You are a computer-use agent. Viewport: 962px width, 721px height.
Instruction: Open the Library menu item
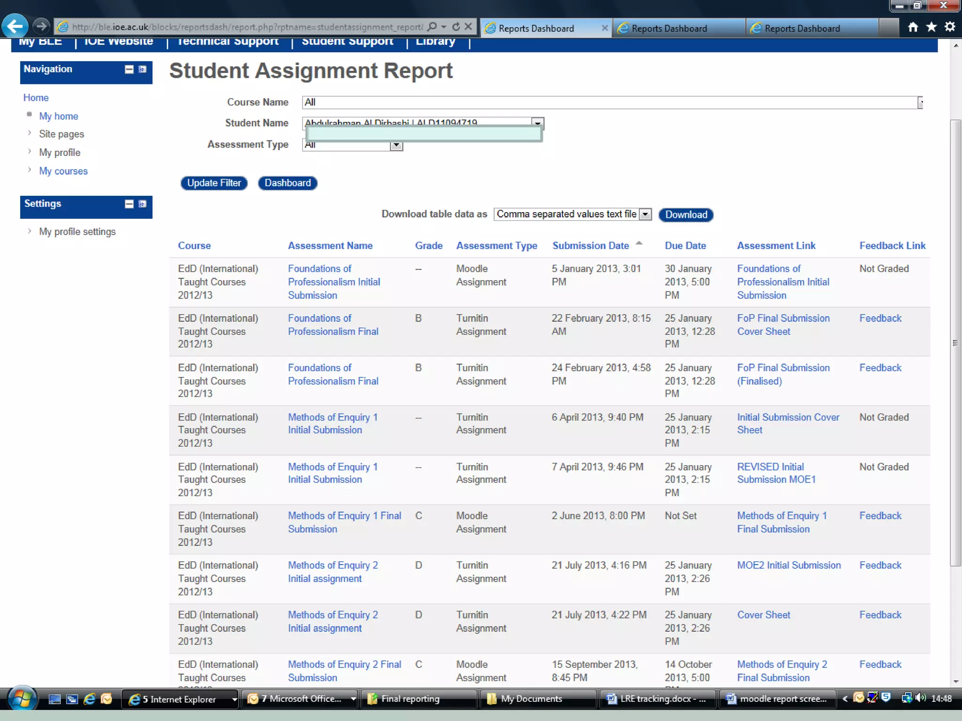435,41
